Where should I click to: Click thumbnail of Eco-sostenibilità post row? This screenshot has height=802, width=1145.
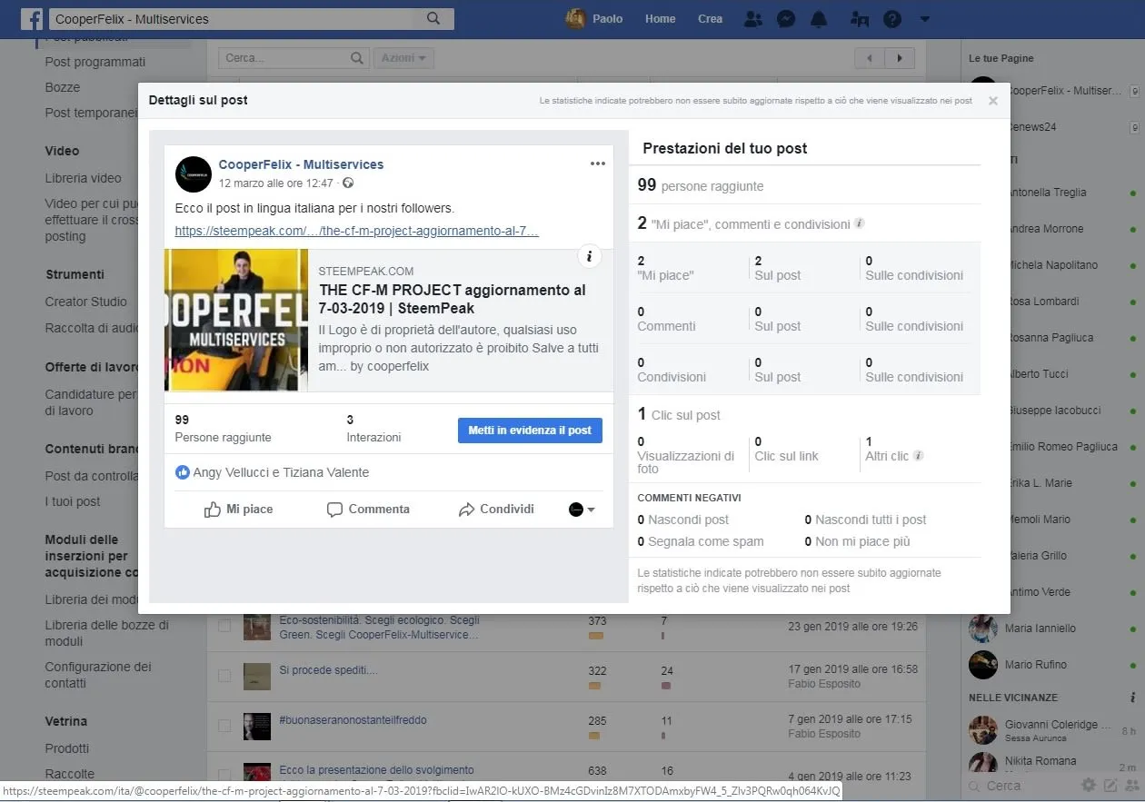point(257,626)
